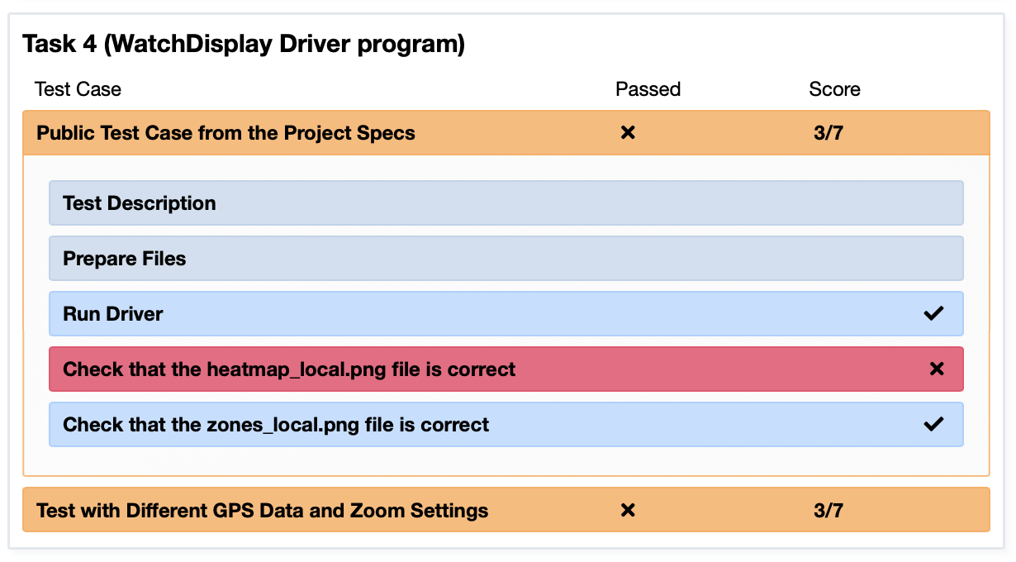Expand Test with Different GPS Data and Zoom Settings
Image resolution: width=1016 pixels, height=562 pixels.
506,510
